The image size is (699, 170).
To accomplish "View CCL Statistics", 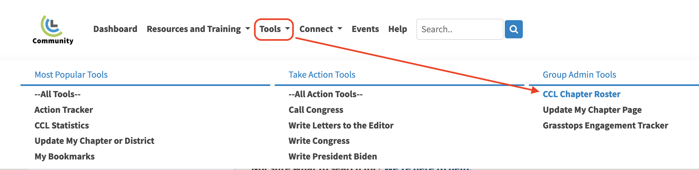I will [62, 126].
